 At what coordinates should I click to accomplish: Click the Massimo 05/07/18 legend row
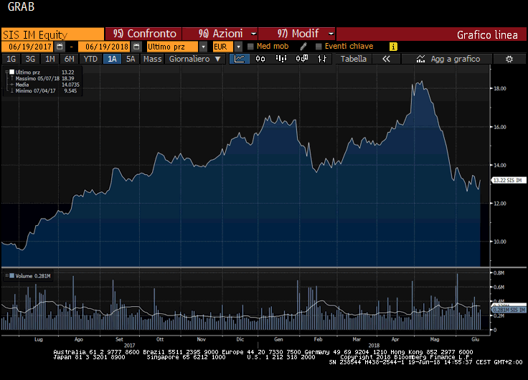click(44, 78)
